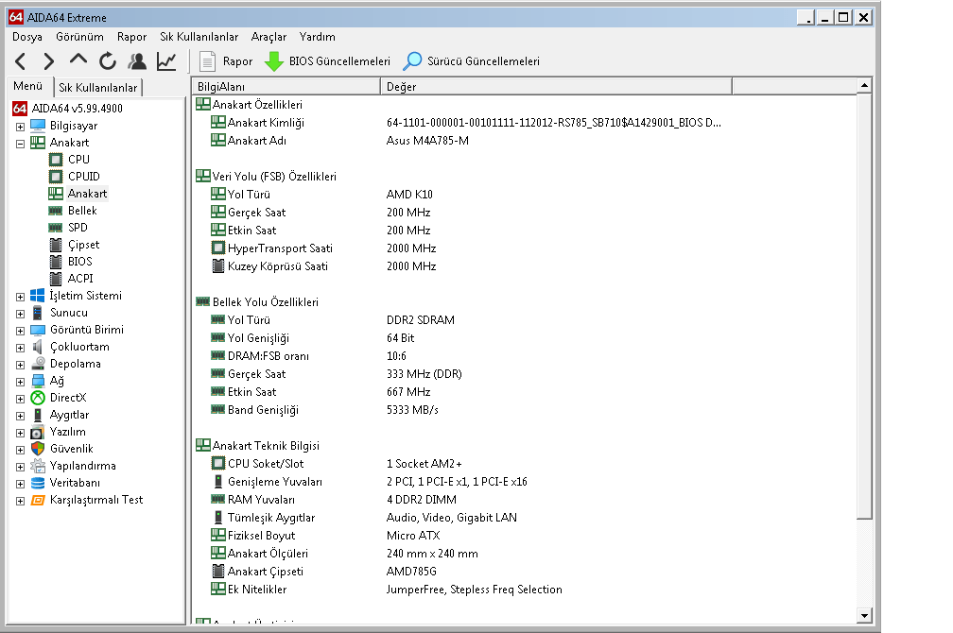The width and height of the screenshot is (953, 633).
Task: Expand the Sunucu node
Action: (20, 314)
